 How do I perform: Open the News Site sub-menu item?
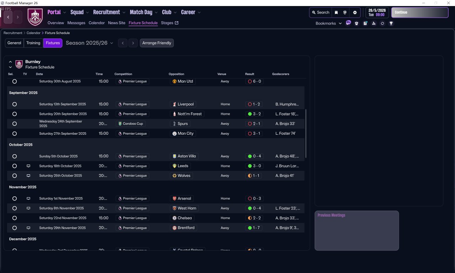[117, 23]
